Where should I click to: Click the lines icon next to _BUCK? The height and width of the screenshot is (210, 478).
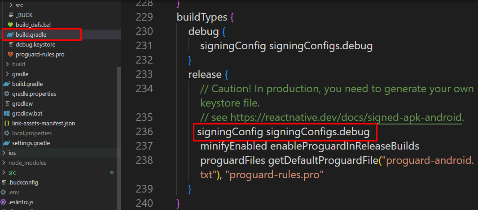(10, 15)
